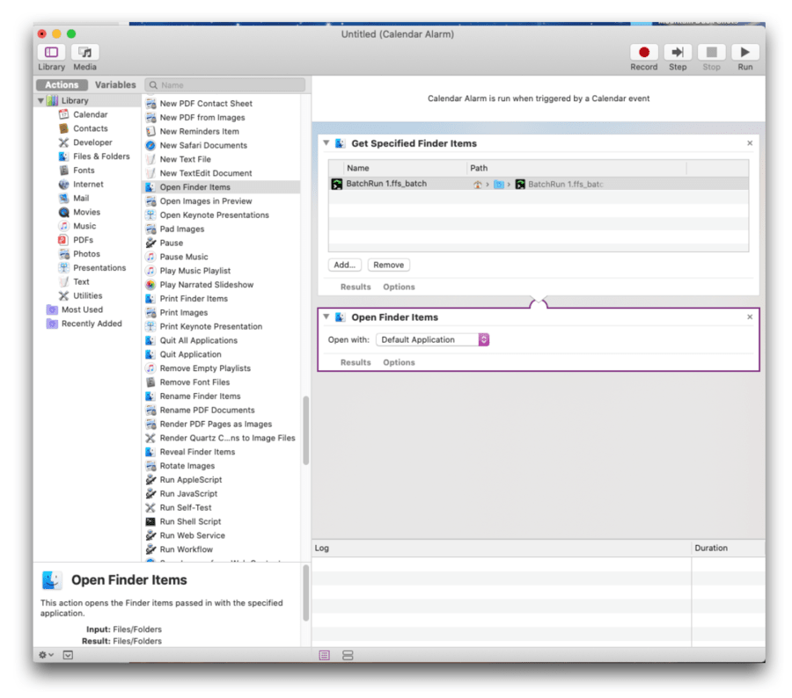Collapse the Library tree in the sidebar
Screen dimensions: 792x698
coord(40,99)
